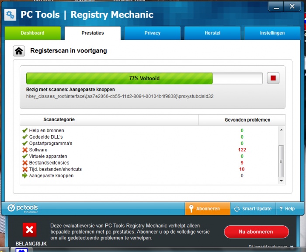The image size is (306, 252).
Task: Select the Virtuele apparaten row
Action: click(x=150, y=156)
